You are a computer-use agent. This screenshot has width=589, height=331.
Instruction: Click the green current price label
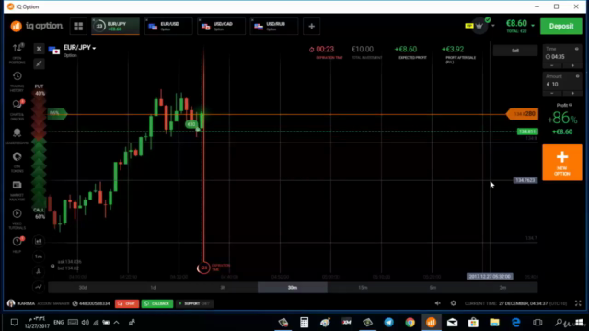pos(527,131)
